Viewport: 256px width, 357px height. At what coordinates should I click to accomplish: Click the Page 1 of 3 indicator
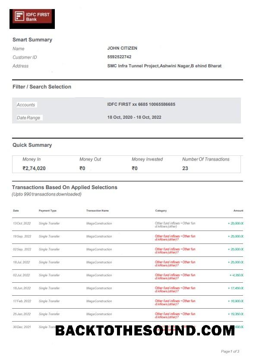(230, 351)
